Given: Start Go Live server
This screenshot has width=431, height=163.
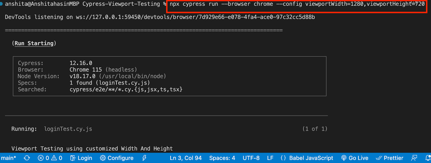Looking at the screenshot, I should pyautogui.click(x=355, y=158).
